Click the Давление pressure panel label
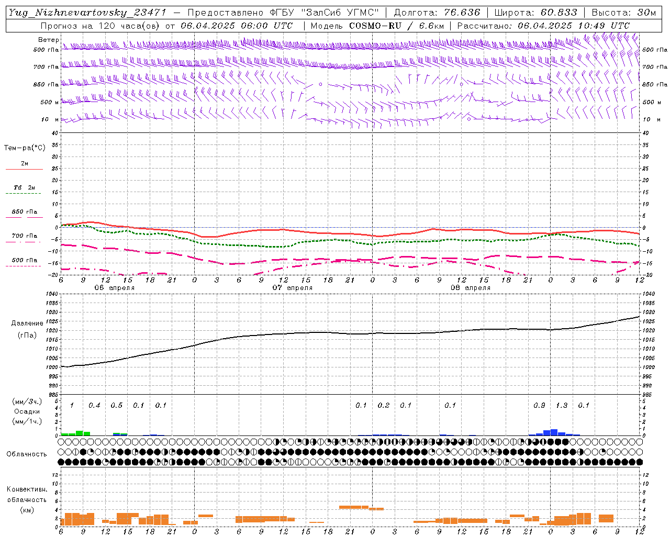Screen dimensions: 670x536 point(27,323)
